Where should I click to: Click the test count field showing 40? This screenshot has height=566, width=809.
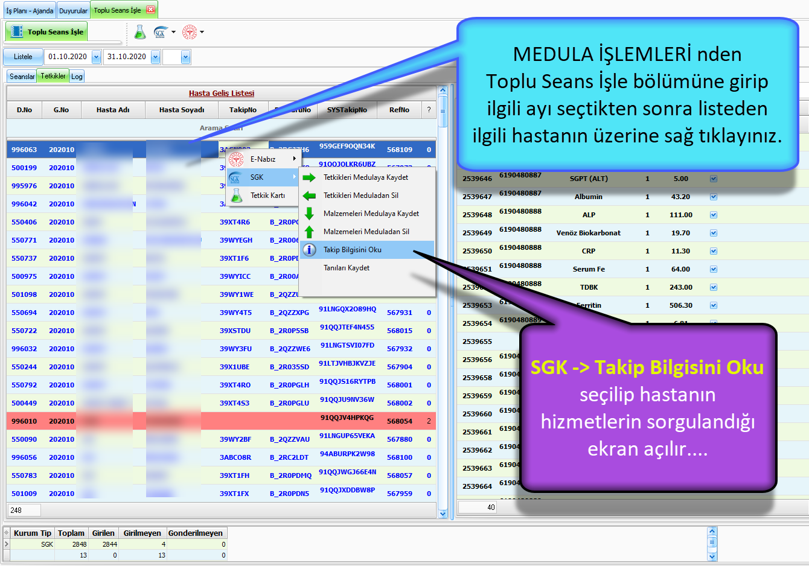click(x=478, y=507)
